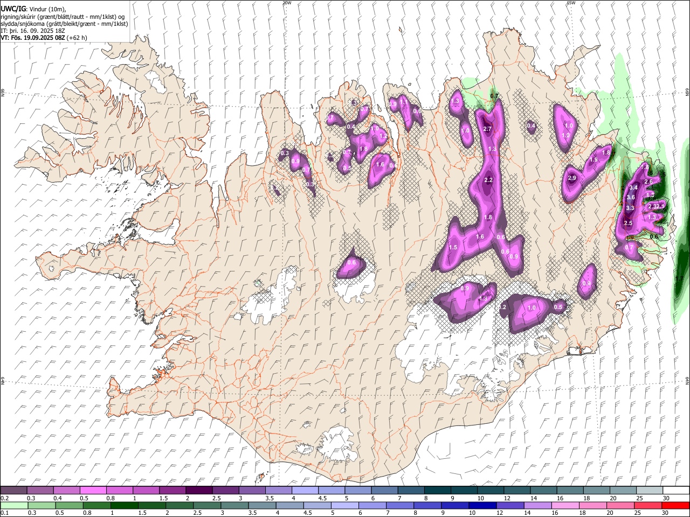Click the 3.4 precipitation value in the east

[x=633, y=187]
